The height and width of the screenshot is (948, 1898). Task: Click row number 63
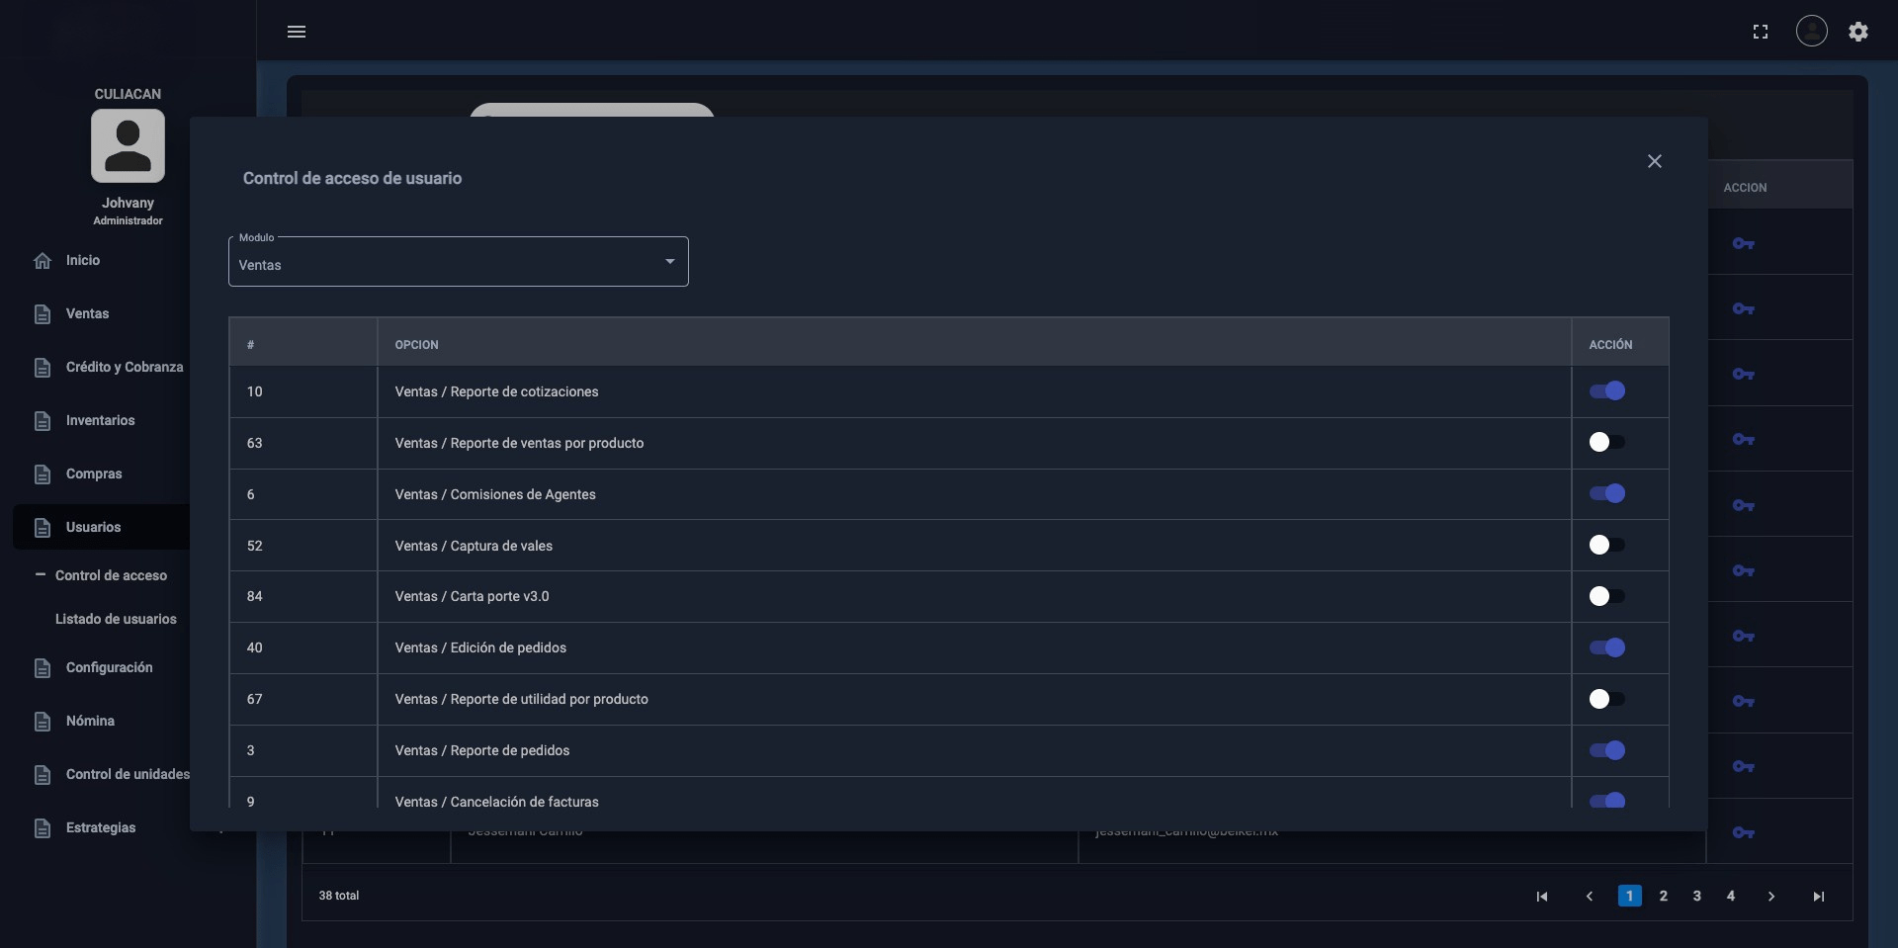[254, 443]
